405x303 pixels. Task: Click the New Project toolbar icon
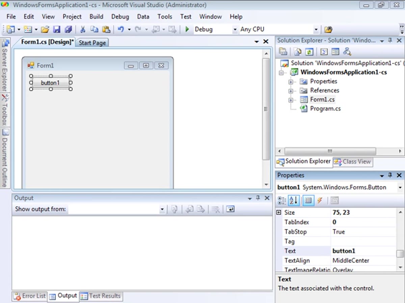click(x=11, y=30)
